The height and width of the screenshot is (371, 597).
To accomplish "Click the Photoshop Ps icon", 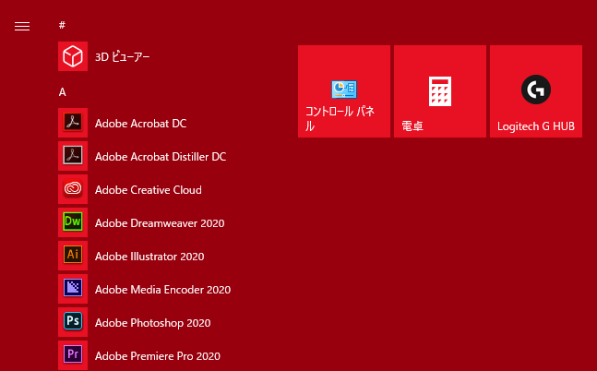I will [73, 321].
